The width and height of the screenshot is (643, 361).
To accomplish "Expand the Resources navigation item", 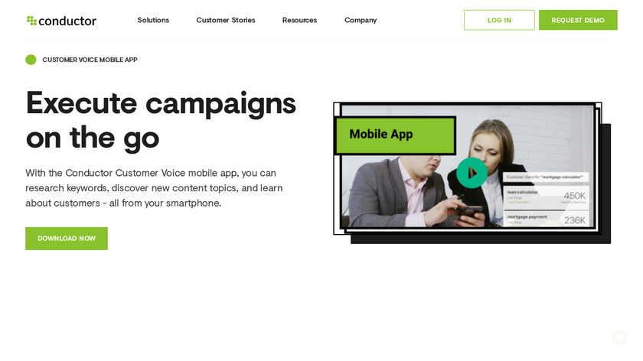I will pos(299,20).
